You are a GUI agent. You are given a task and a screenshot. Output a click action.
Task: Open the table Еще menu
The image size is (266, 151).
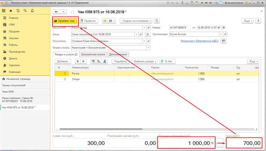coord(253,62)
